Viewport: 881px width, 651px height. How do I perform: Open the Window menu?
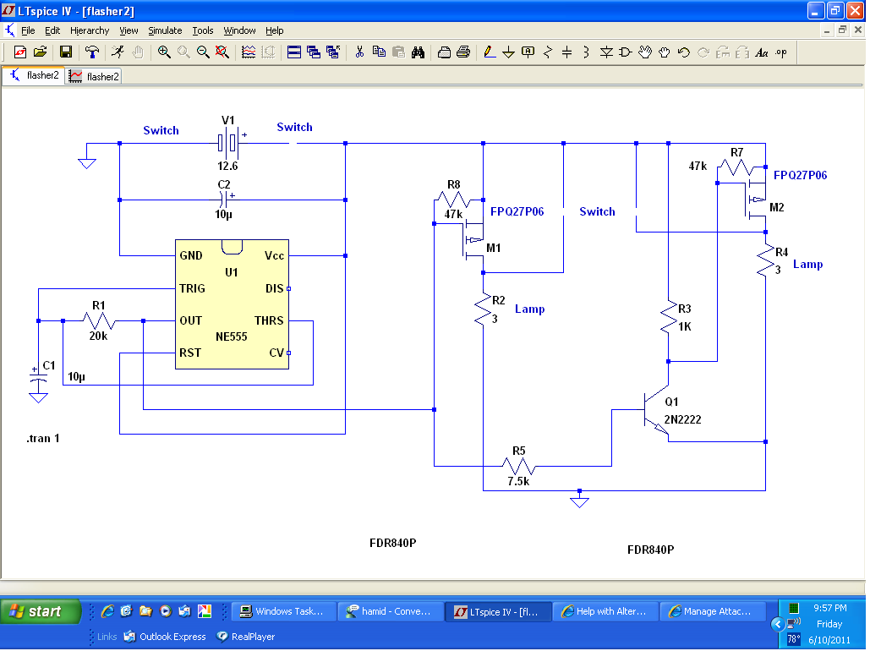tap(239, 30)
